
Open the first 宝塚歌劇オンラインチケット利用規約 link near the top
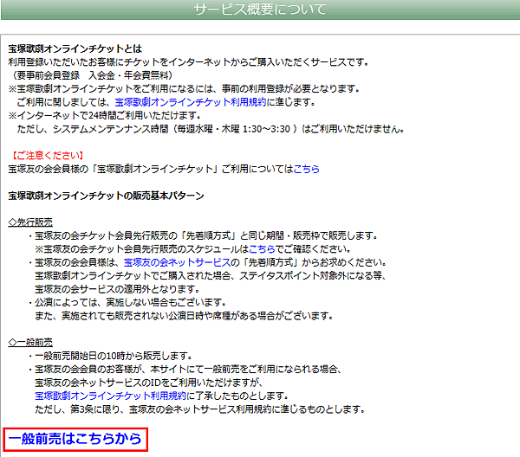(x=191, y=102)
